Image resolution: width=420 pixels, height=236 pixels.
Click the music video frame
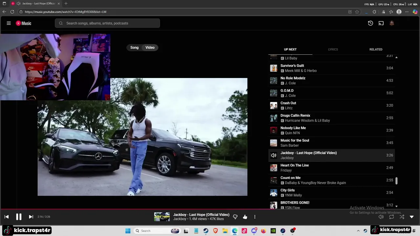[x=142, y=137]
